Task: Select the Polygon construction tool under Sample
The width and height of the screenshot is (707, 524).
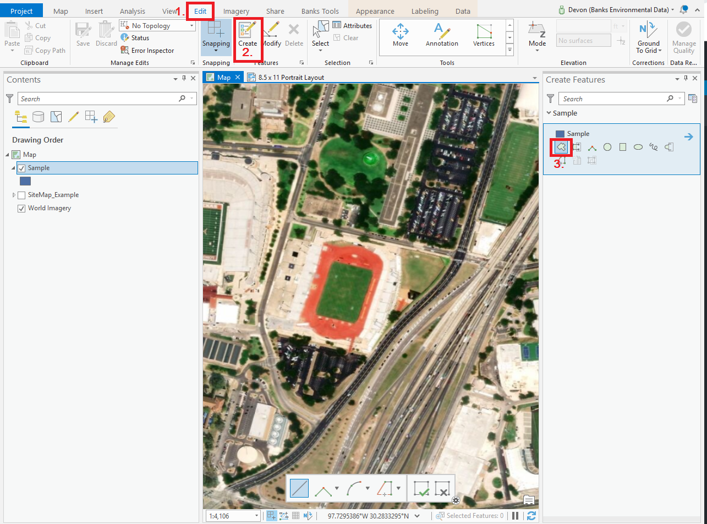Action: 561,147
